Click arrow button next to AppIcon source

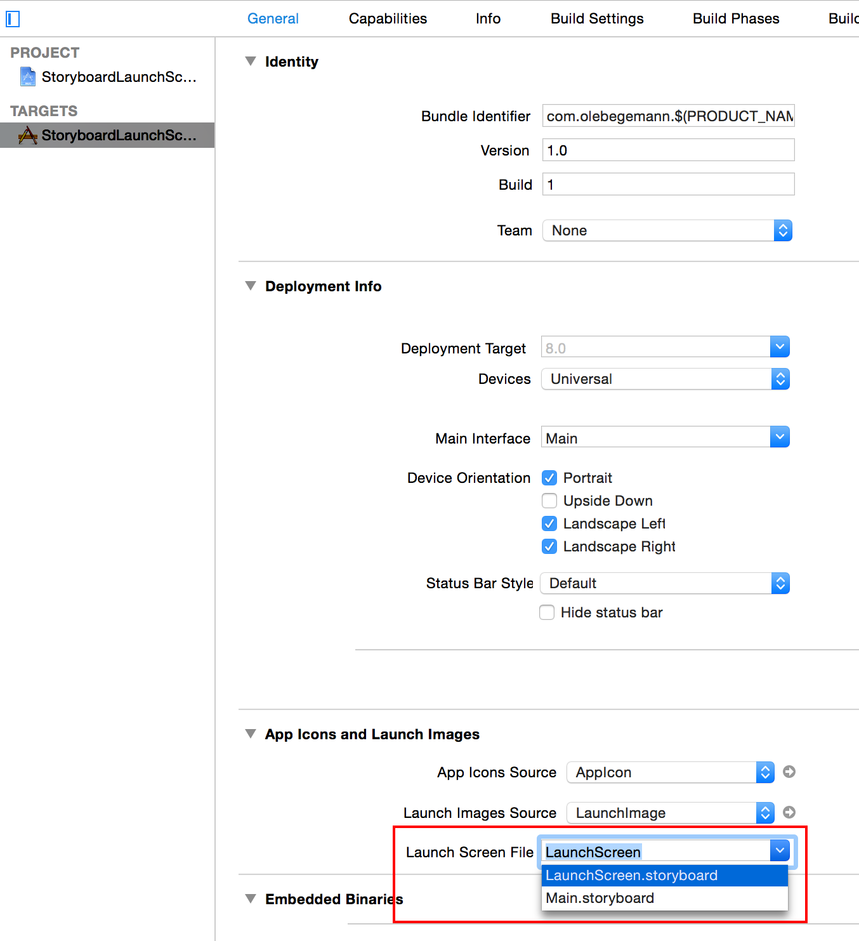(x=789, y=772)
